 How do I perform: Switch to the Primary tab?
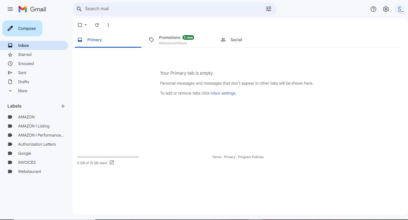click(108, 40)
